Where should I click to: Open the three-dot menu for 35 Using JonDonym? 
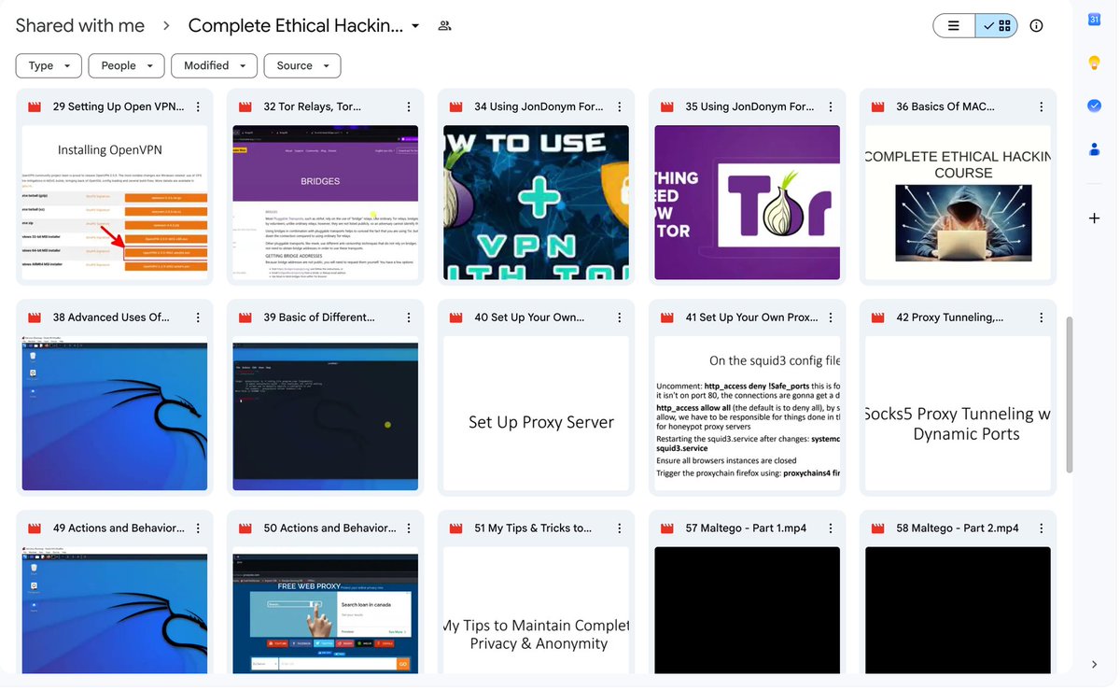pyautogui.click(x=831, y=107)
